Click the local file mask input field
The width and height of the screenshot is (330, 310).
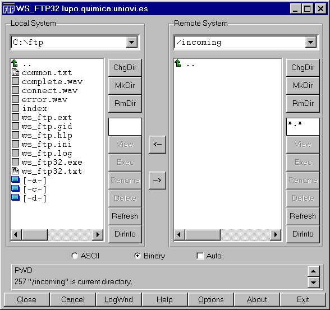click(125, 127)
